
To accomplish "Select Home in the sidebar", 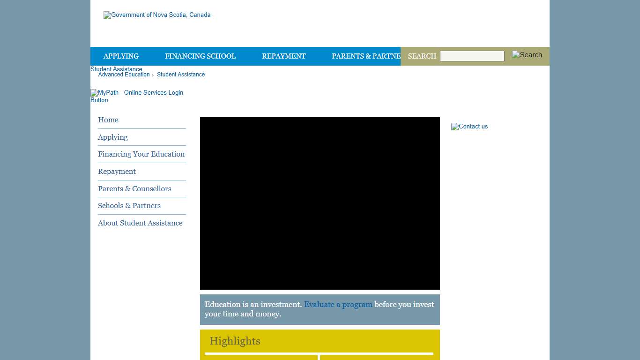I will pos(108,120).
